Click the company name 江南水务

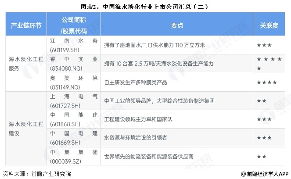pos(74,41)
